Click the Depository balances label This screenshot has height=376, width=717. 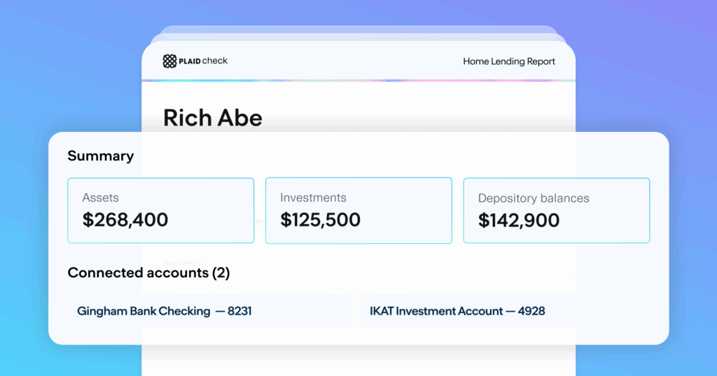[x=534, y=198]
